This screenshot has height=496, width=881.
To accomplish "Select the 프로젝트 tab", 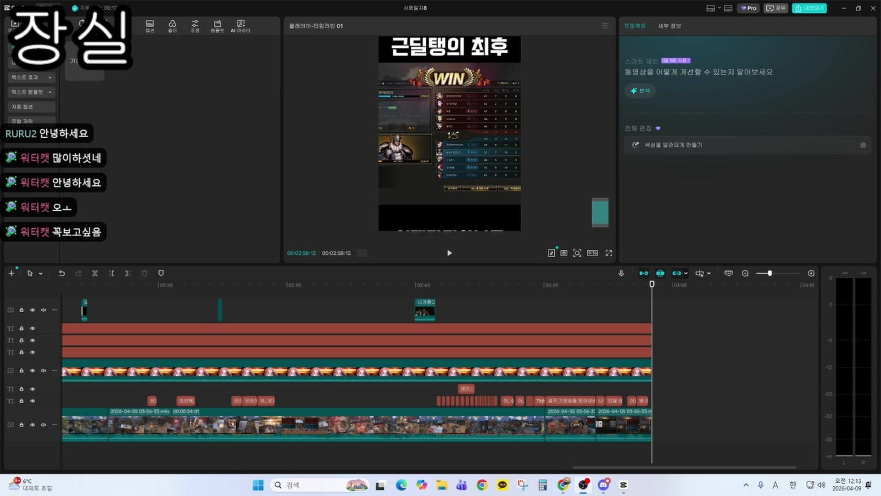I will (x=635, y=26).
